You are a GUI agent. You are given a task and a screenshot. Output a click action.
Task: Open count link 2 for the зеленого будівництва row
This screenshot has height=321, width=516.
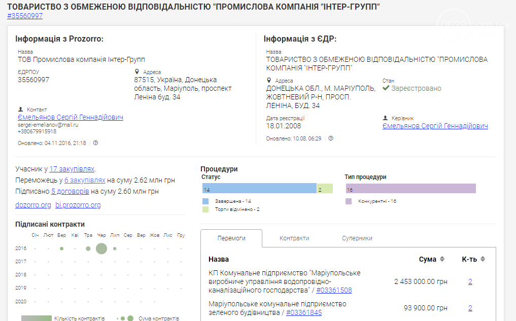(x=470, y=308)
